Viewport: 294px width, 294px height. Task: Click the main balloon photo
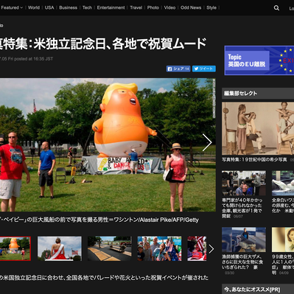[108, 145]
